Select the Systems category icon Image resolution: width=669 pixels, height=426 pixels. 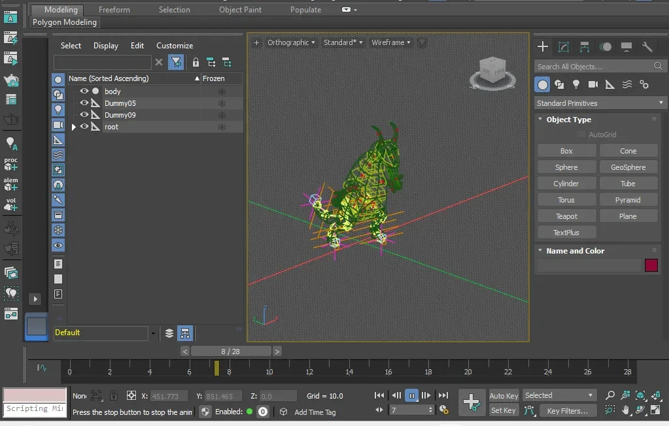[x=644, y=84]
